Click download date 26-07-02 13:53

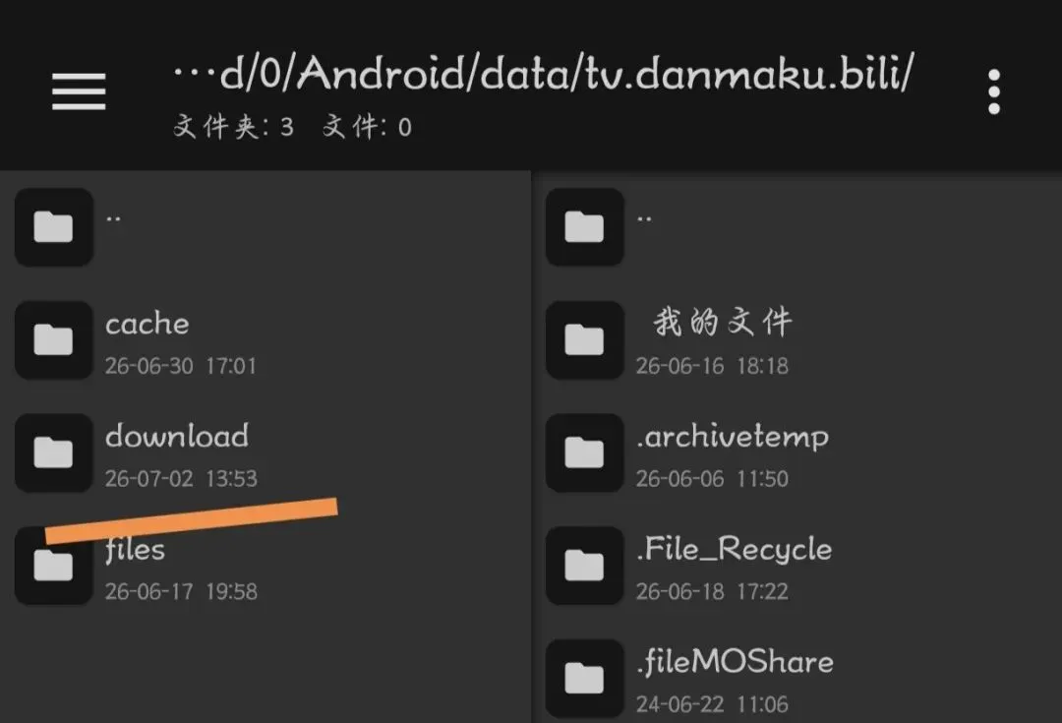point(181,478)
